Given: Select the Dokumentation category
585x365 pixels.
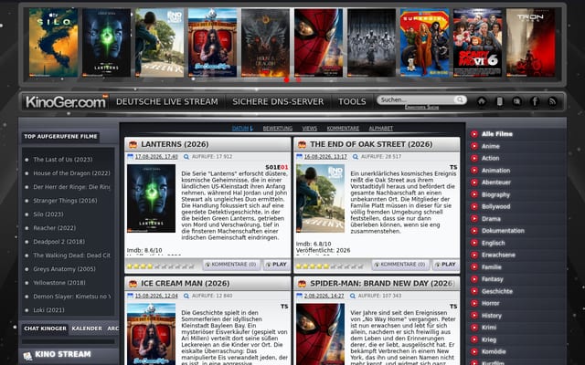Looking at the screenshot, I should click(503, 231).
